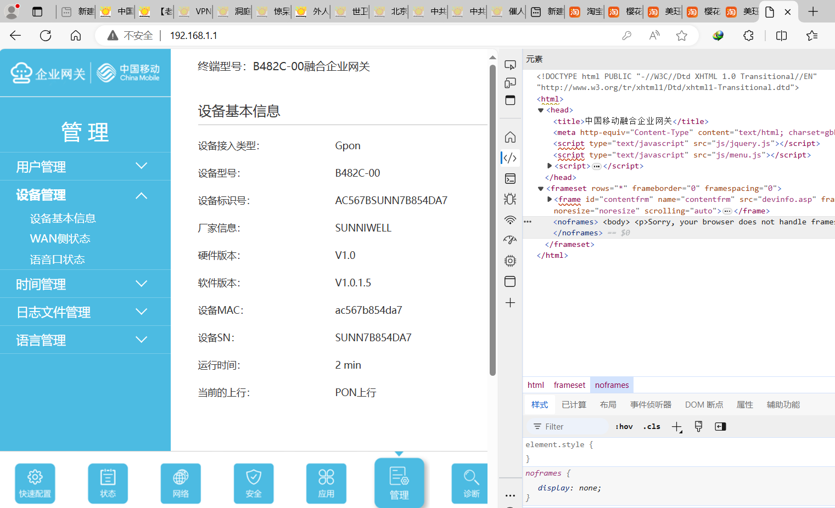Open 语音口状态 page
This screenshot has height=508, width=835.
[x=57, y=259]
